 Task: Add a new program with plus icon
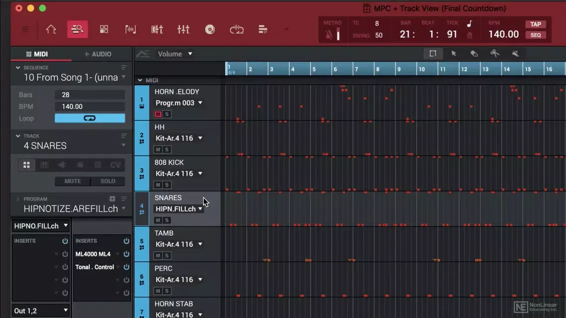tap(112, 199)
